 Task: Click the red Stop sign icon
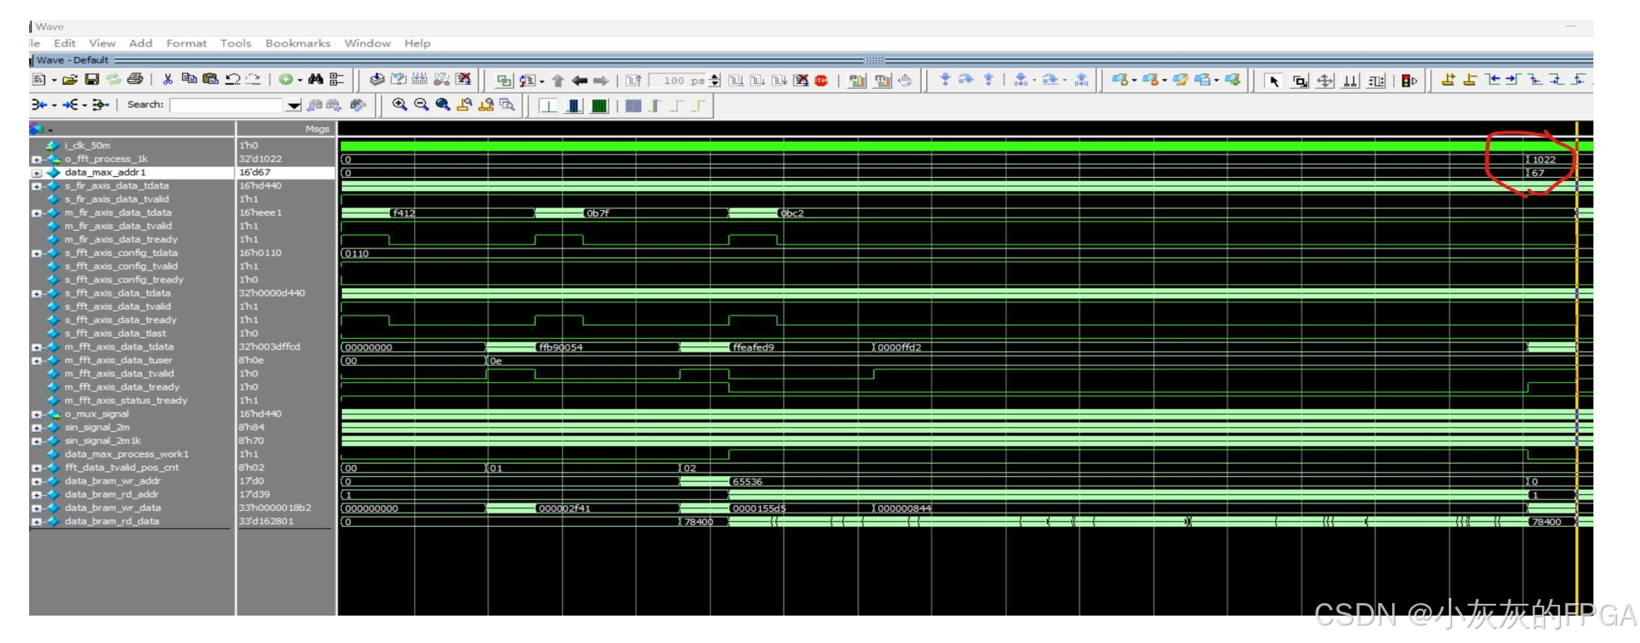[822, 81]
